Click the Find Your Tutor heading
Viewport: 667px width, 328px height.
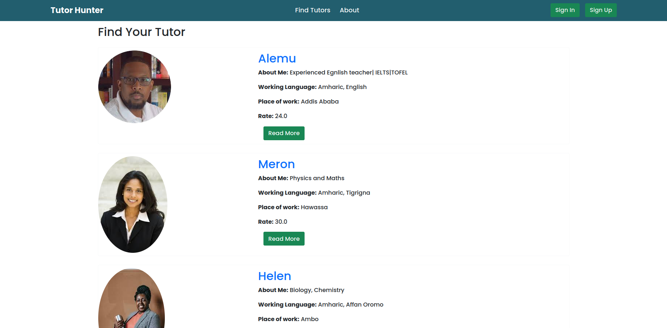click(142, 32)
